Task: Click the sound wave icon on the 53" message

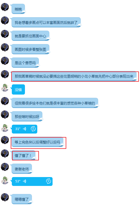Action: tap(24, 181)
